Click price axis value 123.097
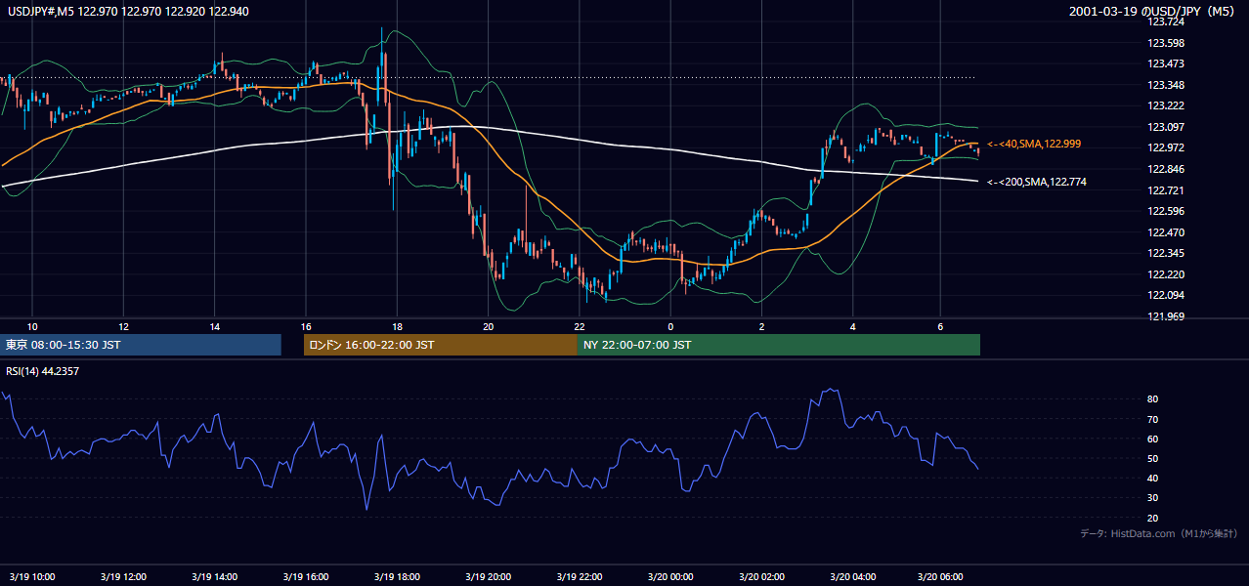The image size is (1249, 586). (x=1168, y=127)
